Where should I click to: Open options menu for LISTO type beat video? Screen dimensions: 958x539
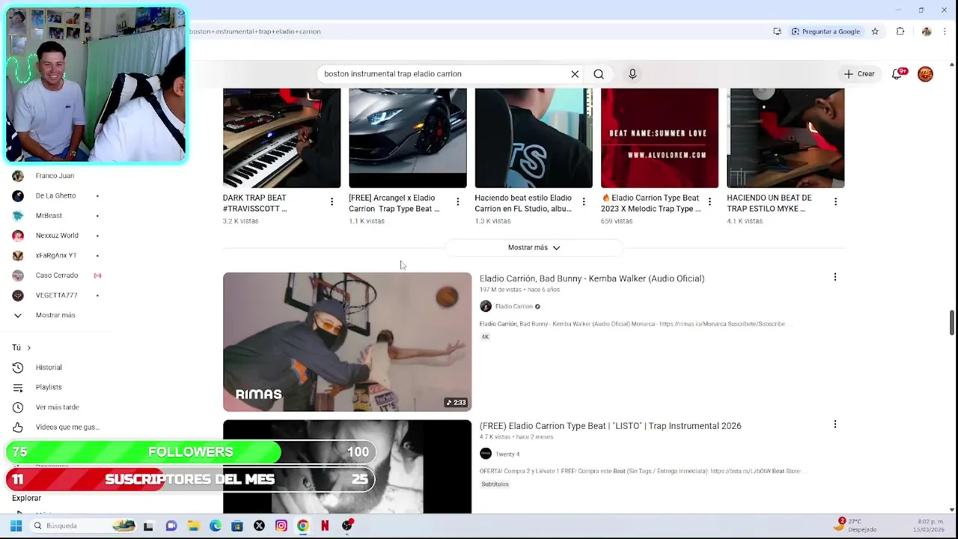[x=835, y=424]
